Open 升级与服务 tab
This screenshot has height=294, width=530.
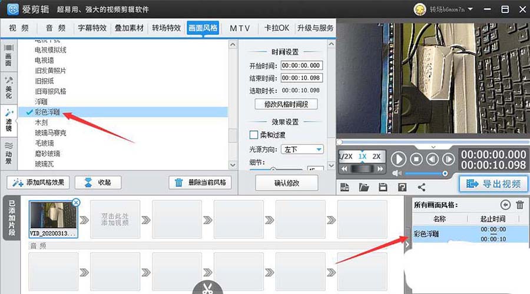point(315,28)
